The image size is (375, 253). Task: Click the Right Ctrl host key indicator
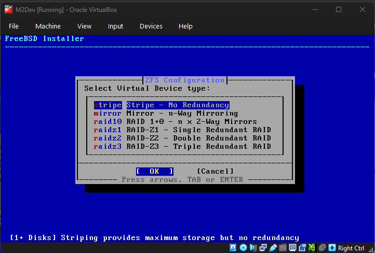[351, 248]
